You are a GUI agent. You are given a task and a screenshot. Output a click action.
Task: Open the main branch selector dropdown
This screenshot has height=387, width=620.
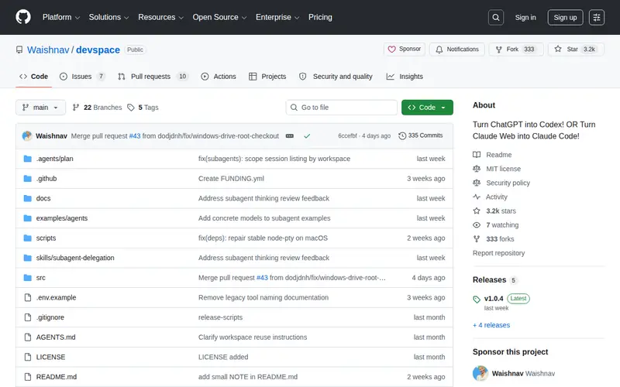40,108
